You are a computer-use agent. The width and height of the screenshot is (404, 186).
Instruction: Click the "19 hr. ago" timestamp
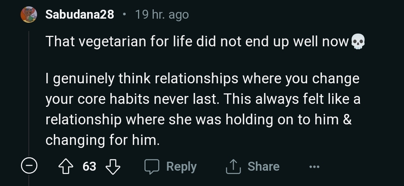pyautogui.click(x=162, y=15)
